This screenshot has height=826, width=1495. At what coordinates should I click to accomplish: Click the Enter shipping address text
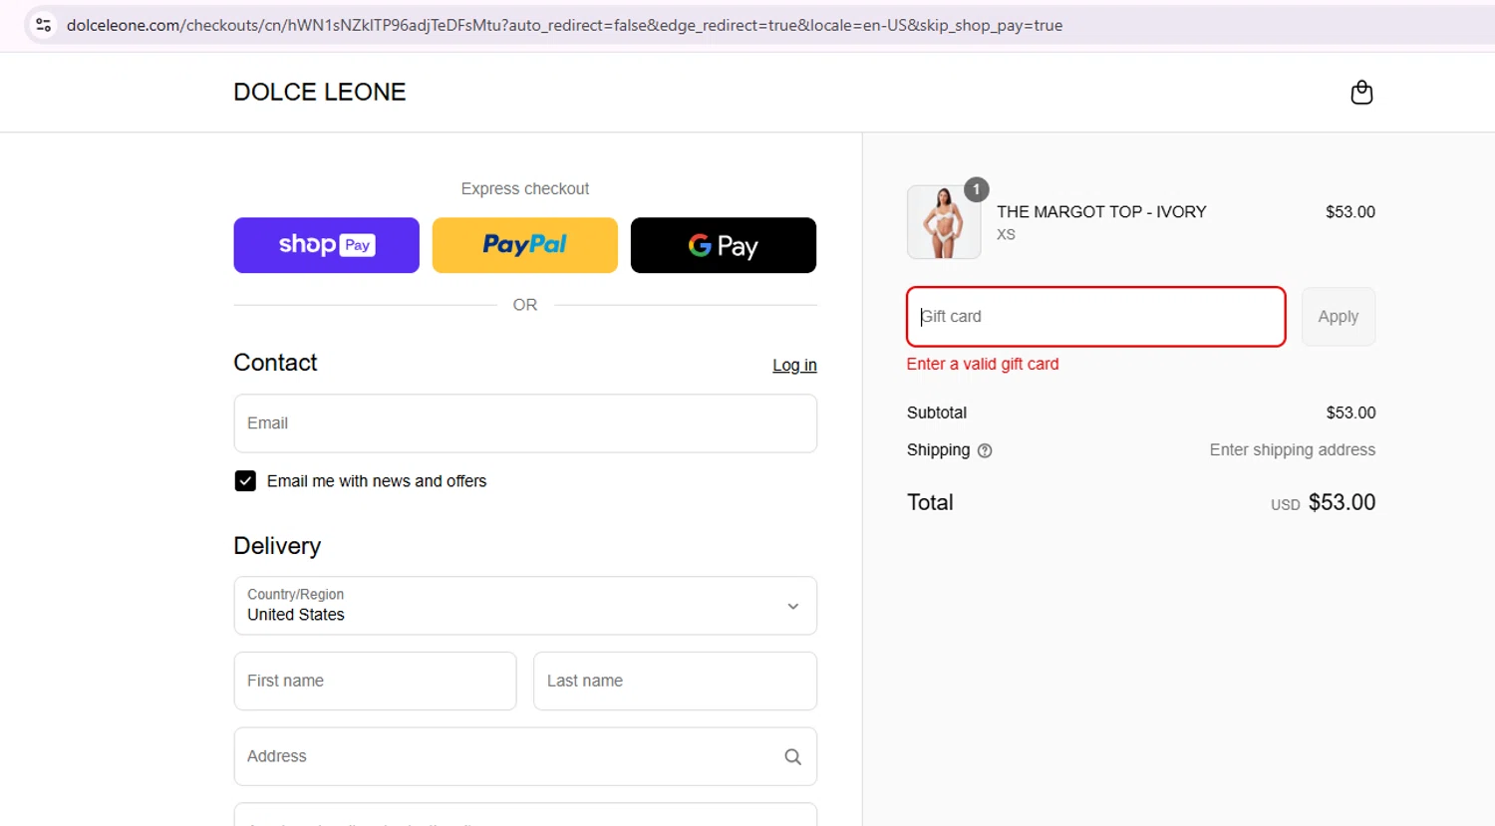[x=1293, y=450]
